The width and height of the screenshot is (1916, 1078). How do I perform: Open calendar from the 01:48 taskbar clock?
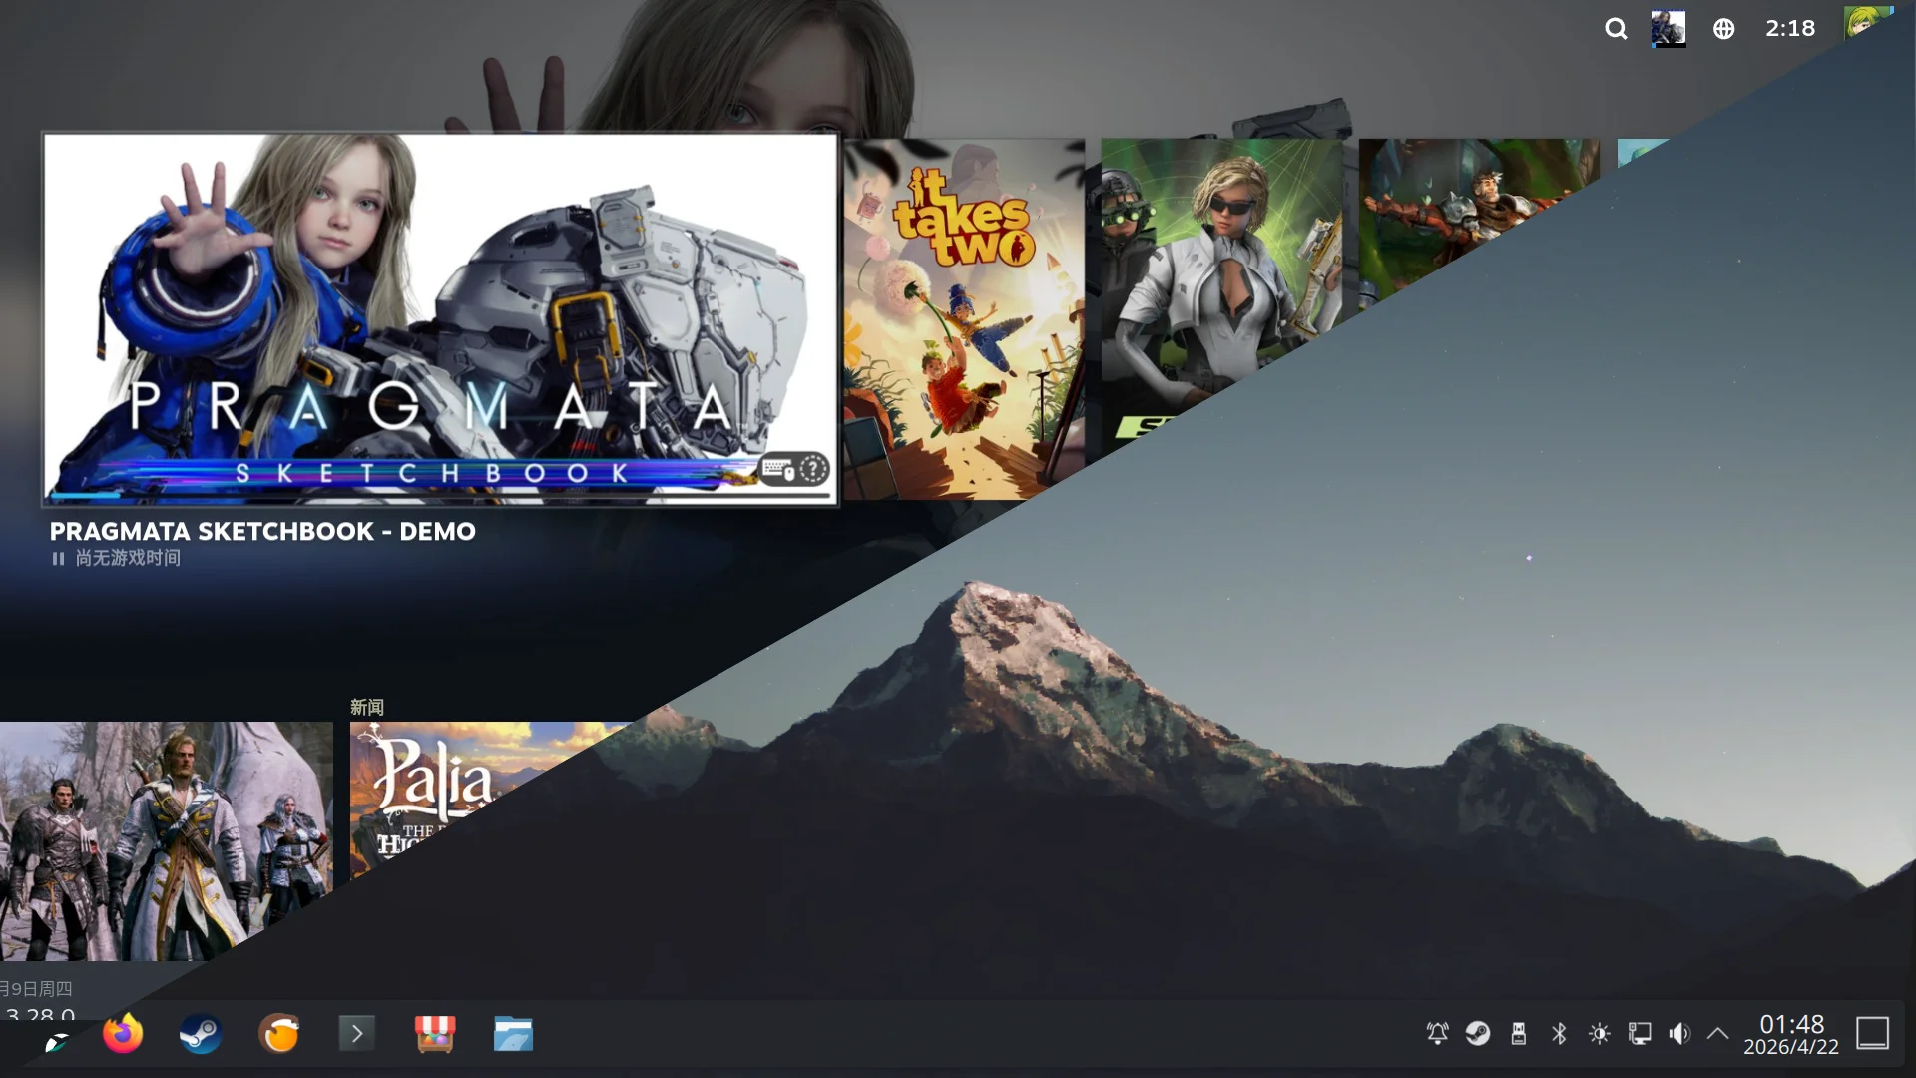[x=1791, y=1035]
